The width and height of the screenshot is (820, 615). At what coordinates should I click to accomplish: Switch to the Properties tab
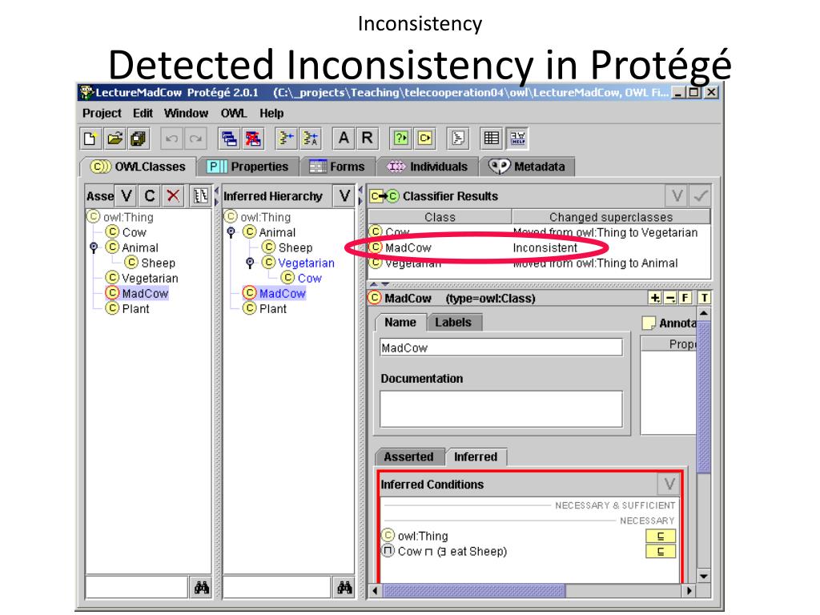pos(248,167)
